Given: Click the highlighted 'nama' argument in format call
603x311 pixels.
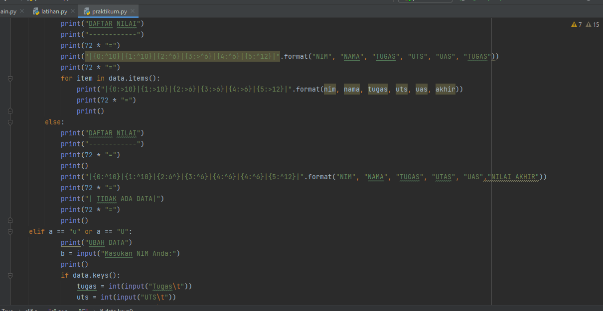Looking at the screenshot, I should pyautogui.click(x=352, y=89).
